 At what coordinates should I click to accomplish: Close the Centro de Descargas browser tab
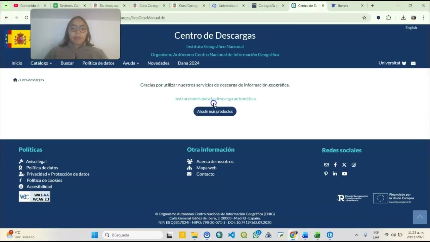[x=323, y=6]
